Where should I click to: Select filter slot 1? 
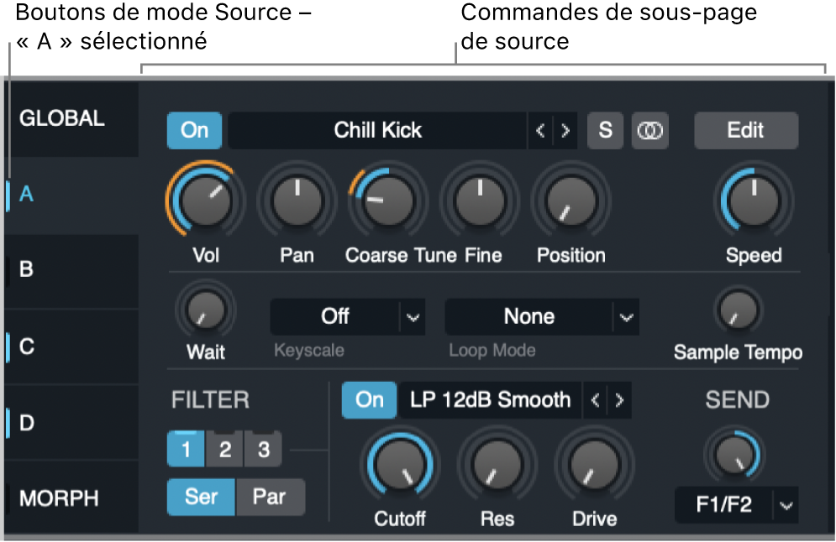click(186, 450)
